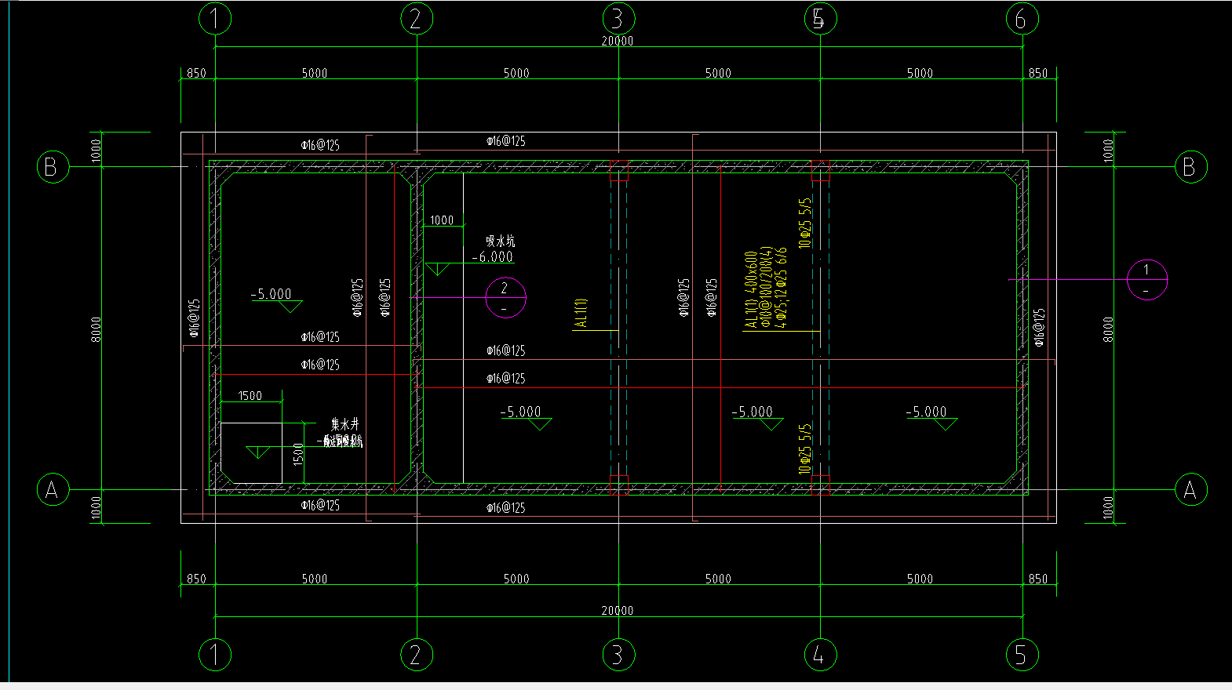This screenshot has width=1232, height=690.
Task: Click the -6.000 elevation value
Action: [493, 257]
